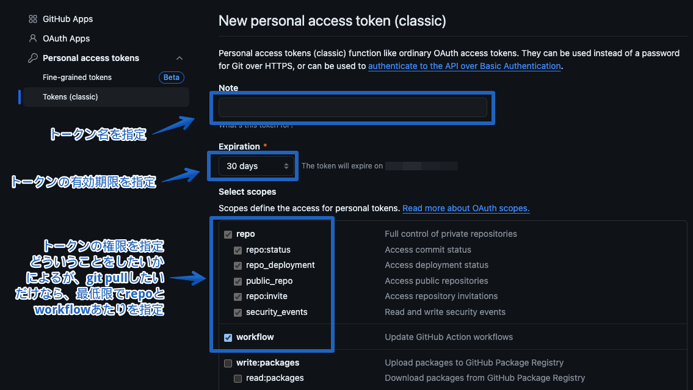Check the read:packages scope

(238, 378)
